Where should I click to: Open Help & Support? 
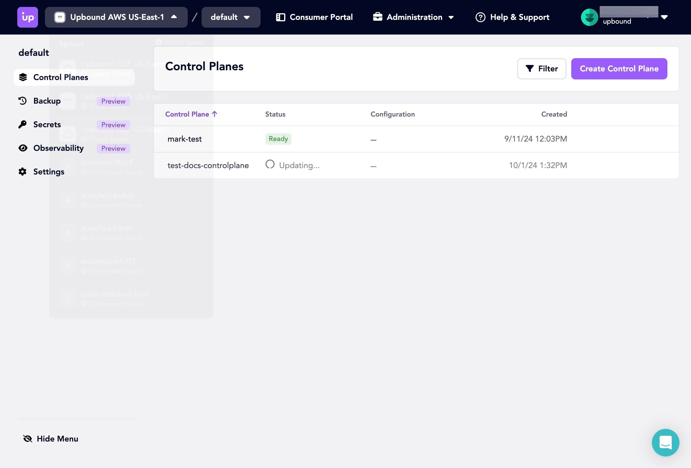[512, 17]
